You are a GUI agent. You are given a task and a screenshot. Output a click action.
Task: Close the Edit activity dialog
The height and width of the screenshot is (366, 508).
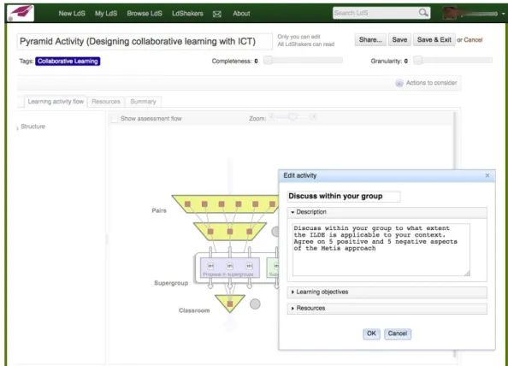tap(487, 175)
